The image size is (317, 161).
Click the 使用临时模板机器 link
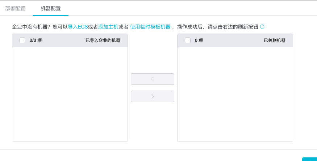click(x=150, y=27)
